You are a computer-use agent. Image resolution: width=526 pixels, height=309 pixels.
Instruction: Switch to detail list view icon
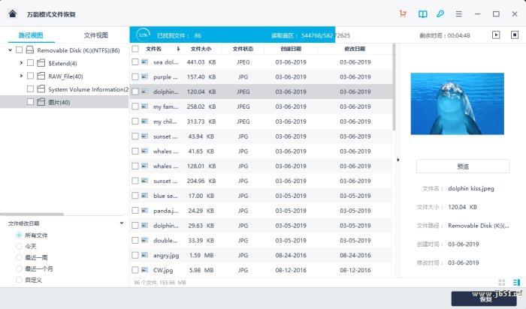tap(516, 283)
